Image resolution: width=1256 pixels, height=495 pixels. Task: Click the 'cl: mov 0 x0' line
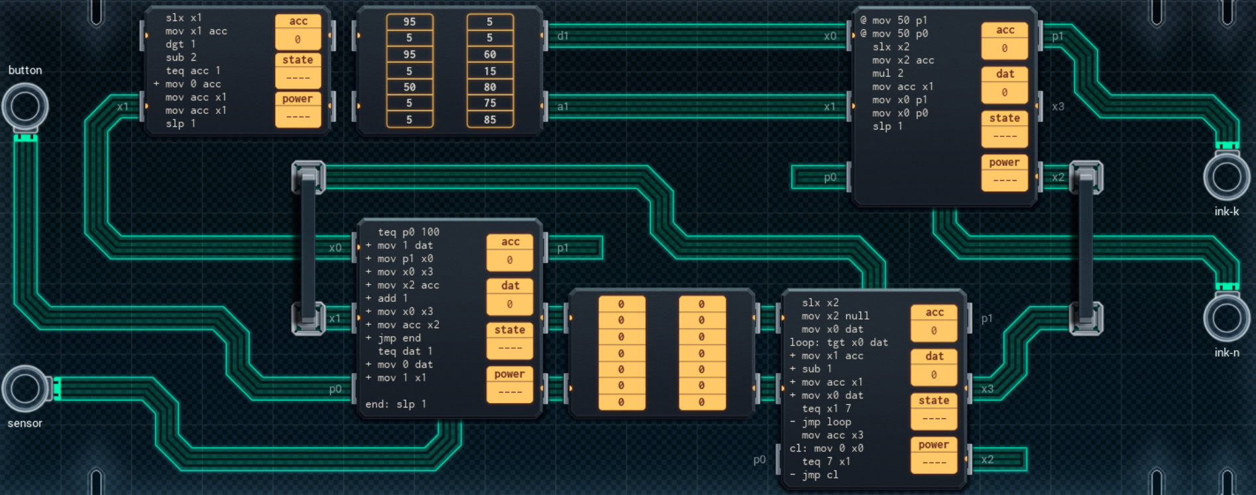click(x=827, y=449)
